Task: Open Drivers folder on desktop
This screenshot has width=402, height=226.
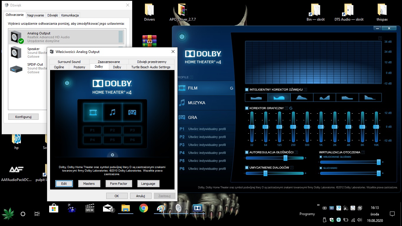Action: (149, 12)
